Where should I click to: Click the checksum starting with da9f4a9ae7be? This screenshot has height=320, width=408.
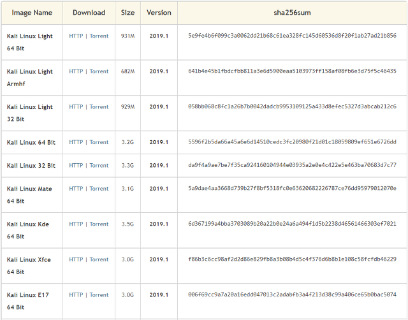point(292,165)
